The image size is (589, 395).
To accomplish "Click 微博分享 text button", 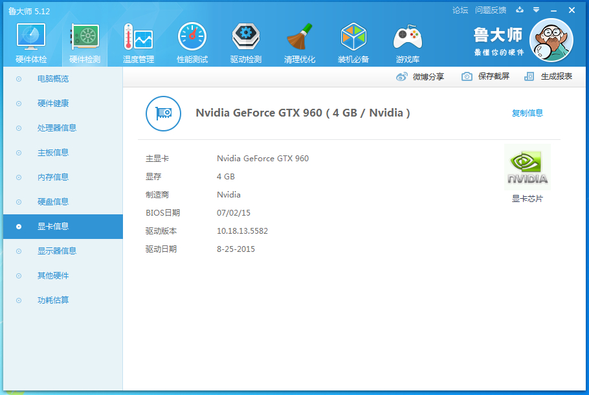I will click(428, 76).
